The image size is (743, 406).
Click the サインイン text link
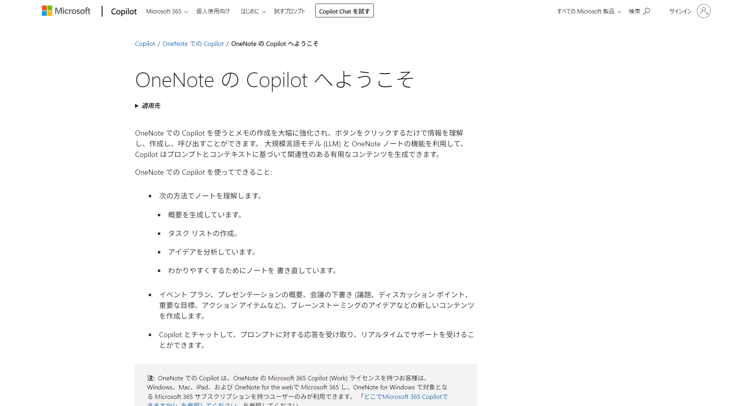click(680, 11)
